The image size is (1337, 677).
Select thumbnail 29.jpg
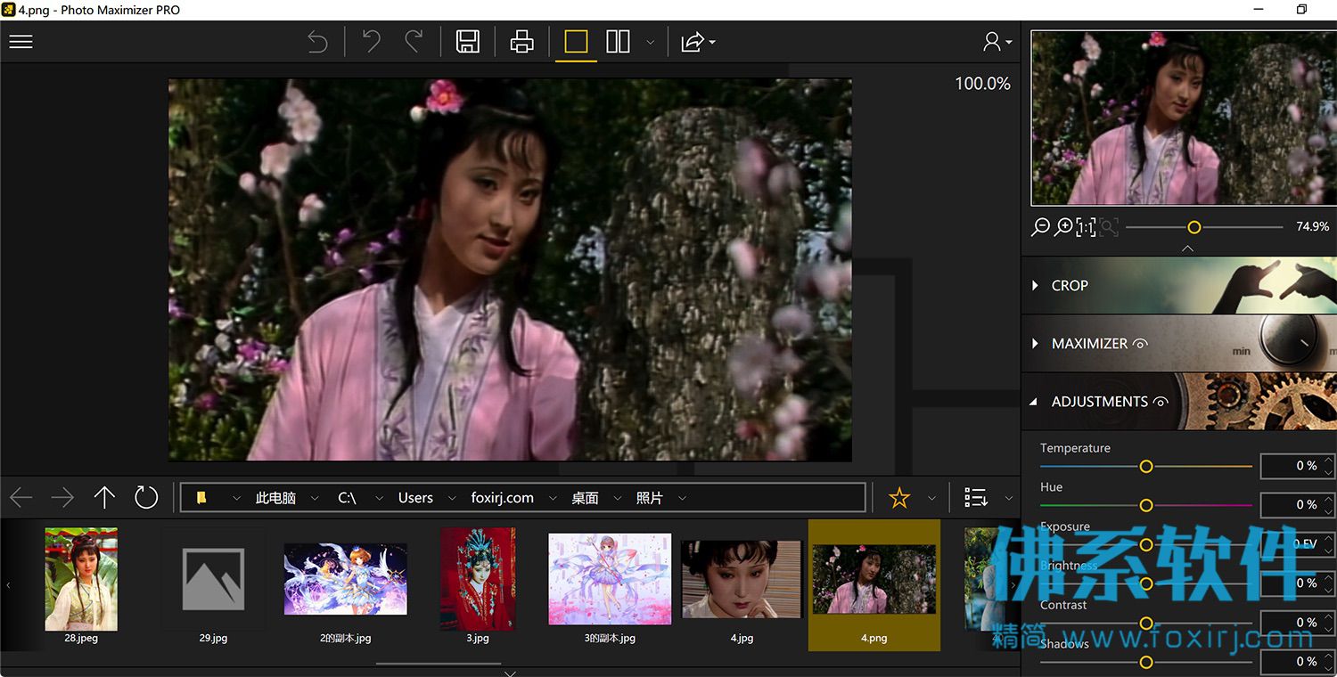pos(213,585)
